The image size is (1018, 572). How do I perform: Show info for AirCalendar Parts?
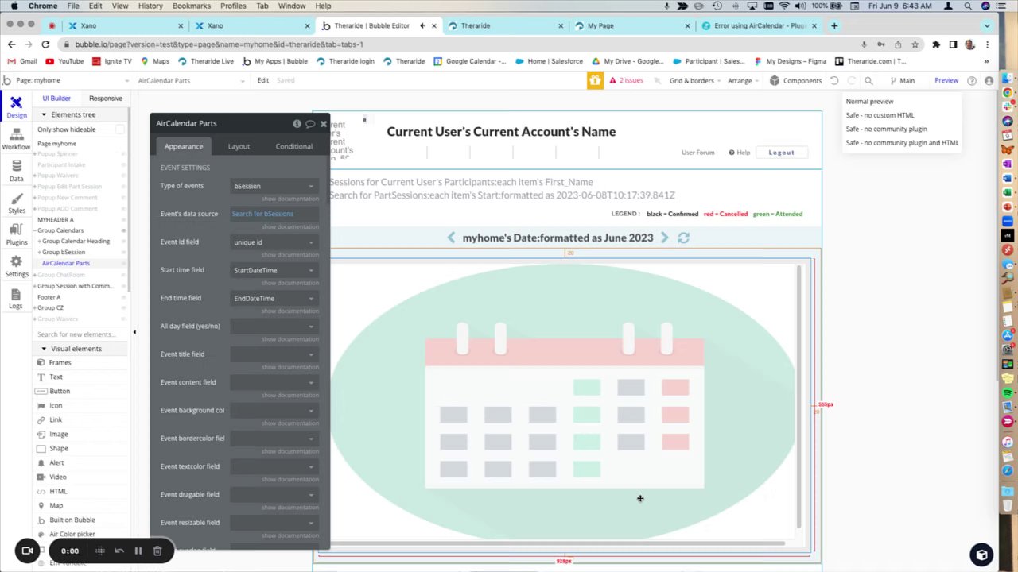pos(297,123)
